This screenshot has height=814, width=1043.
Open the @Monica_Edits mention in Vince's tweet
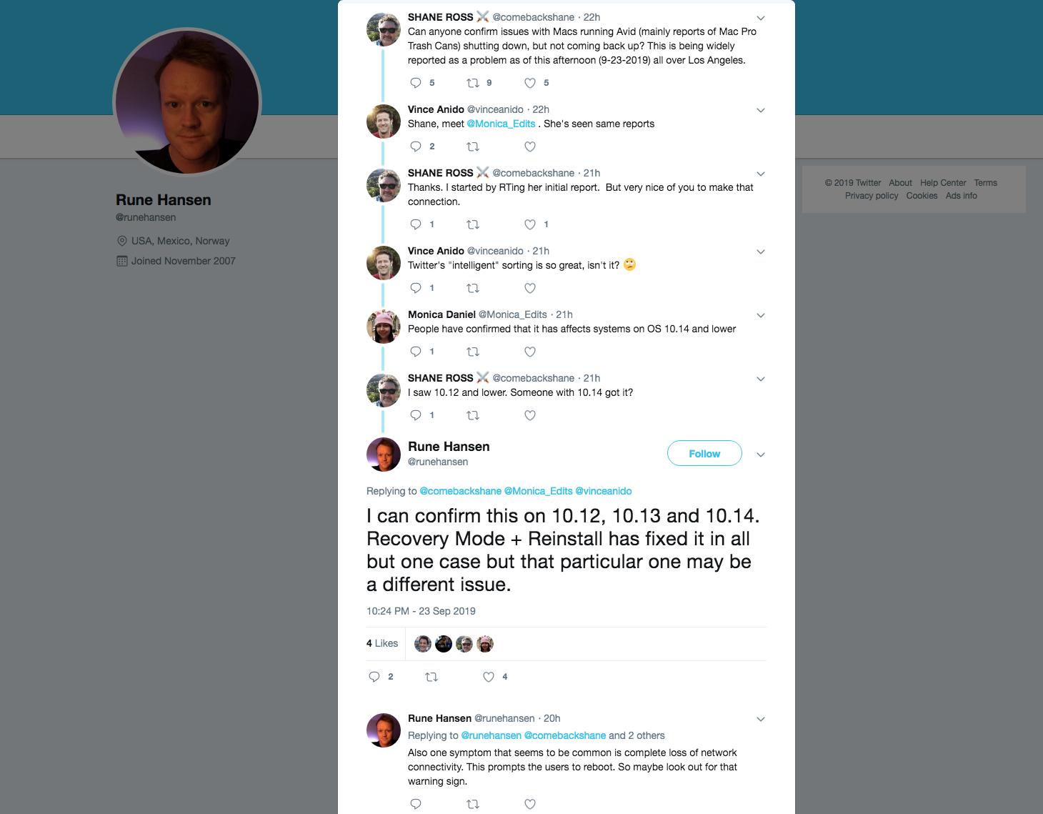[x=501, y=124]
